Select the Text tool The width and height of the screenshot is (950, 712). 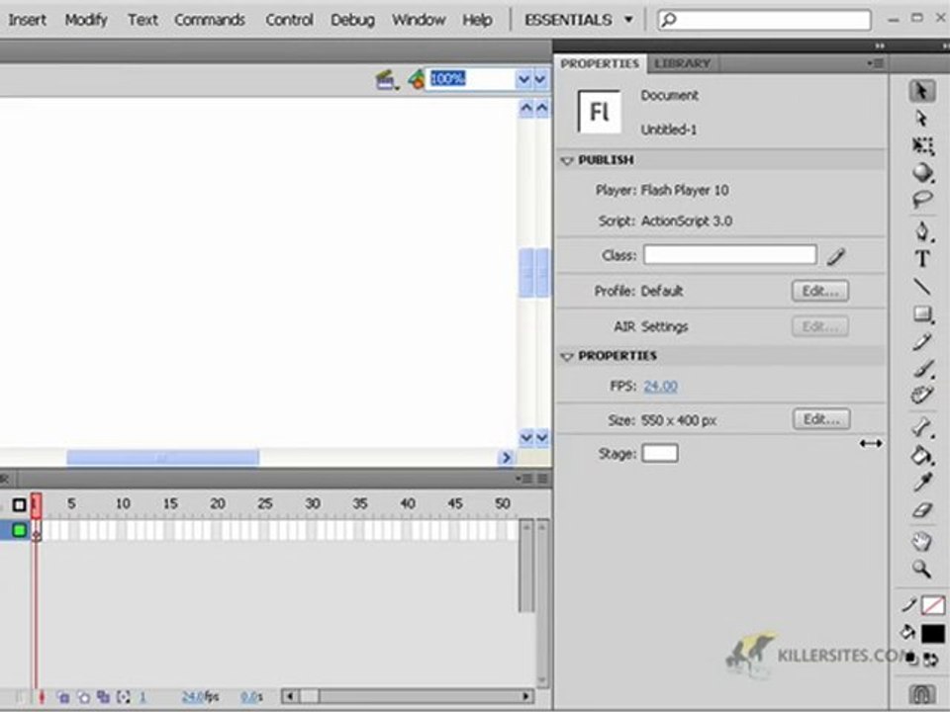pyautogui.click(x=922, y=259)
